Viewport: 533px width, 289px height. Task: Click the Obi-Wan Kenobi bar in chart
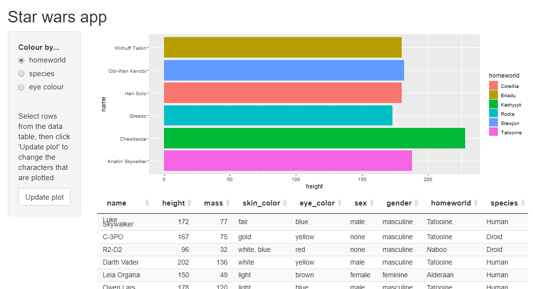coord(284,70)
